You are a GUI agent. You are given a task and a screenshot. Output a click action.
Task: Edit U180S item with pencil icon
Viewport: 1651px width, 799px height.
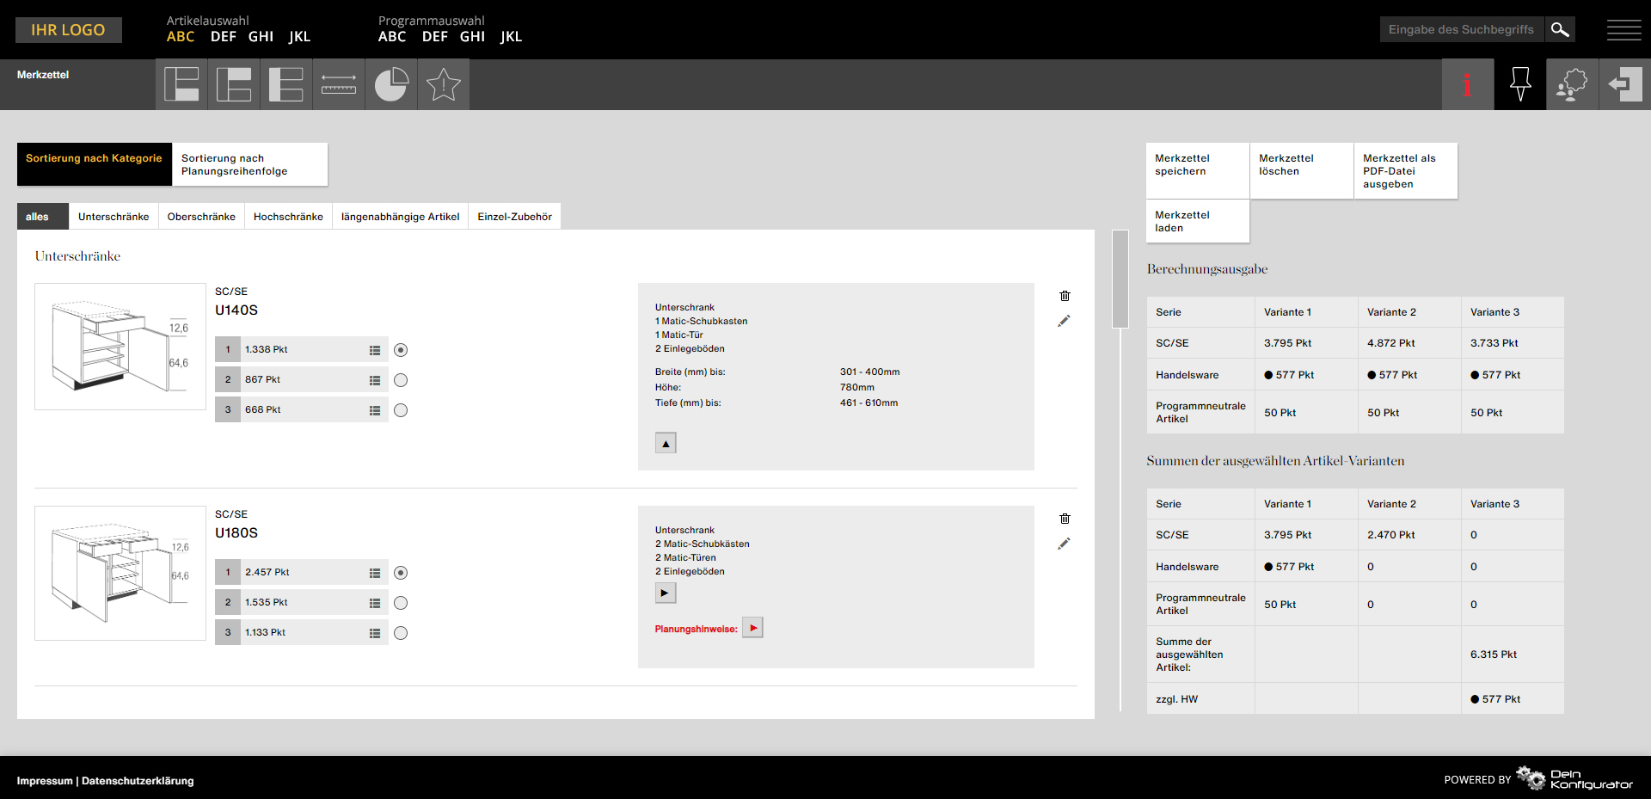pos(1065,544)
